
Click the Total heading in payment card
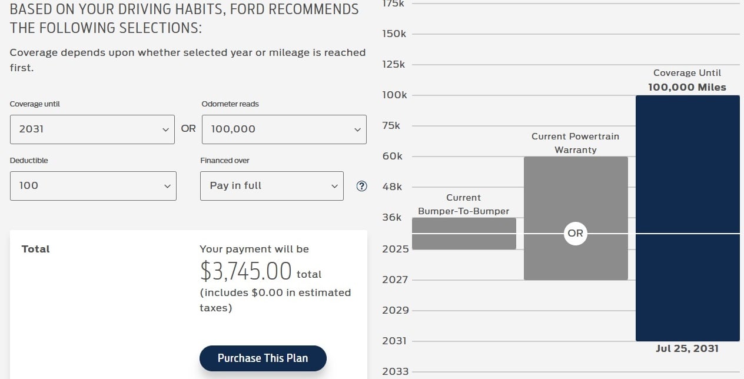(36, 250)
